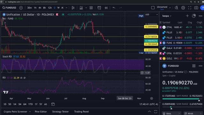
Task: Set the range to 1D
Action: [5, 104]
